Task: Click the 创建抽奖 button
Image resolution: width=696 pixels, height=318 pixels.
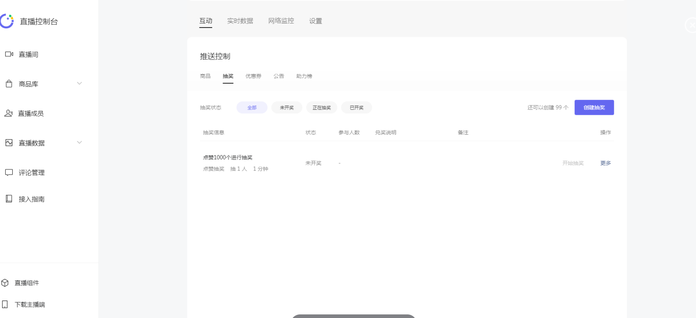Action: (x=594, y=108)
